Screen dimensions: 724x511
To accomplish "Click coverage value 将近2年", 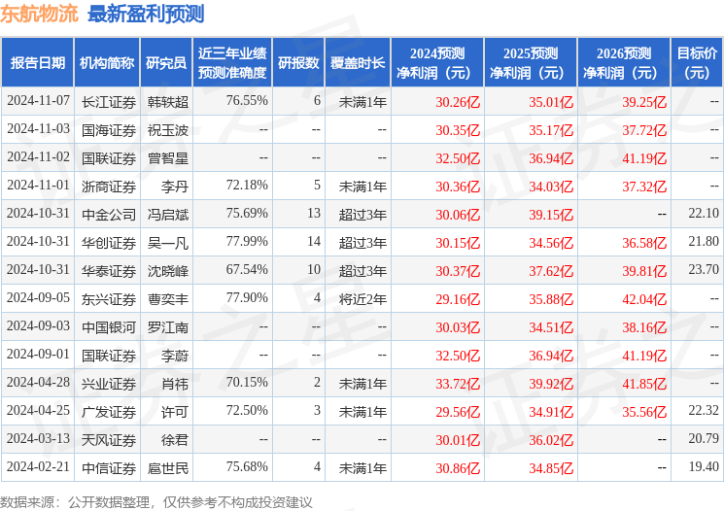I will (x=362, y=299).
